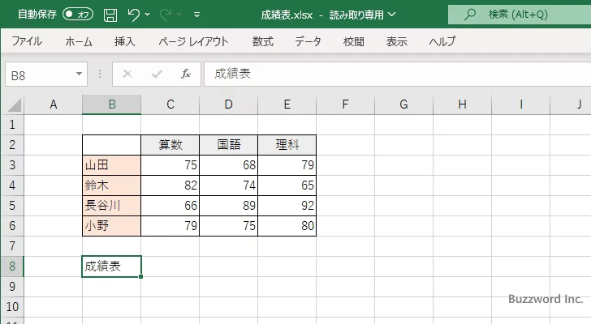Click the 理科 header cell
The height and width of the screenshot is (324, 591).
tap(287, 145)
